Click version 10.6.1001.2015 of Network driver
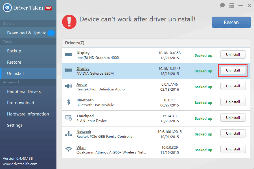Screen dimensions: 254x169 click(170, 132)
